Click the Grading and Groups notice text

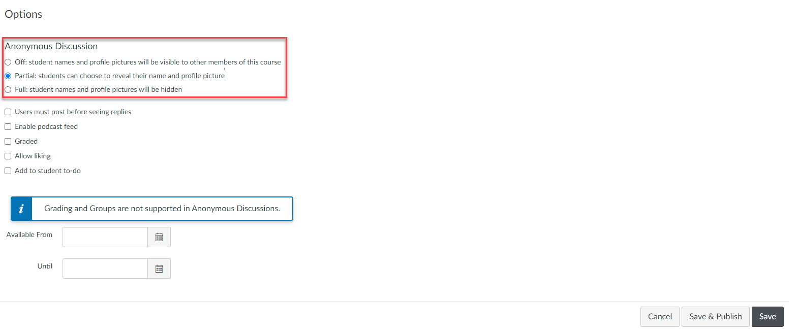162,209
